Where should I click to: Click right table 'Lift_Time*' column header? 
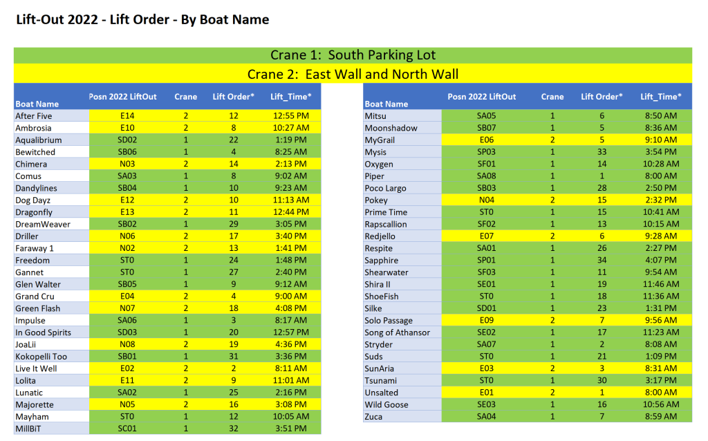(661, 97)
